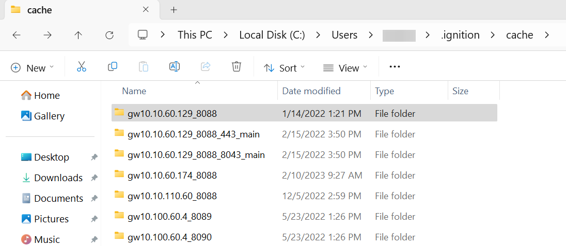Expand chevron after .ignition in breadcrumb
Viewport: 566px width, 246px height.
pyautogui.click(x=493, y=35)
